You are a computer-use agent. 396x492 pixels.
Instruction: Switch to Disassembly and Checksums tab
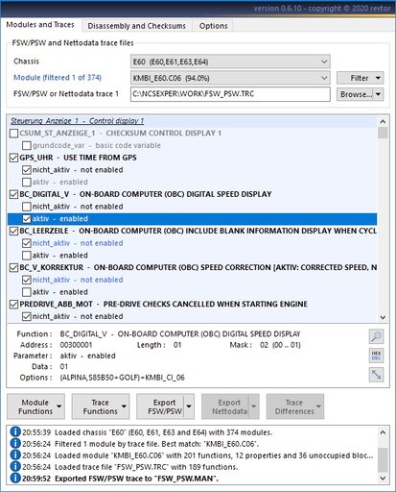[x=137, y=26]
